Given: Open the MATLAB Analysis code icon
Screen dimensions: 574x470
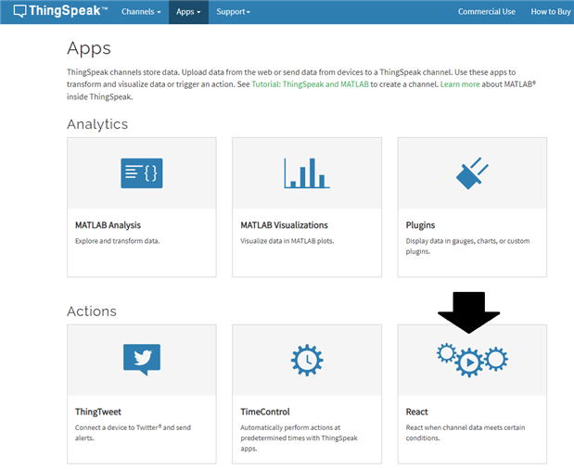Looking at the screenshot, I should click(x=142, y=173).
